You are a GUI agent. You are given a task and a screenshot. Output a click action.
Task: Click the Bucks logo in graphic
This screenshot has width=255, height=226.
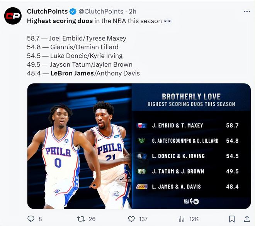point(142,141)
